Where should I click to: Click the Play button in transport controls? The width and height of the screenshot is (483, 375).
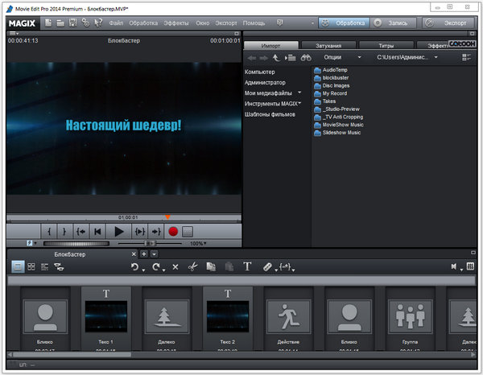coord(119,231)
